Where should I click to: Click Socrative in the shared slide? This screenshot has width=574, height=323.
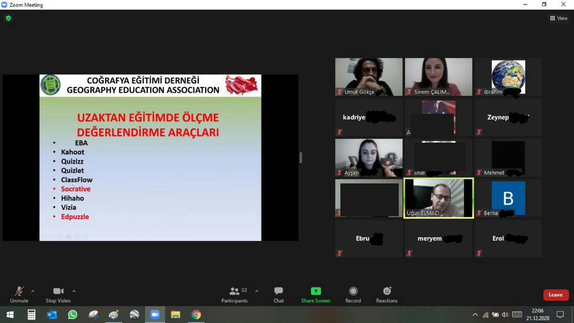[76, 189]
